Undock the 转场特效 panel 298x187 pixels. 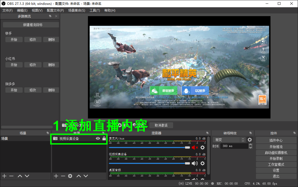(251, 133)
